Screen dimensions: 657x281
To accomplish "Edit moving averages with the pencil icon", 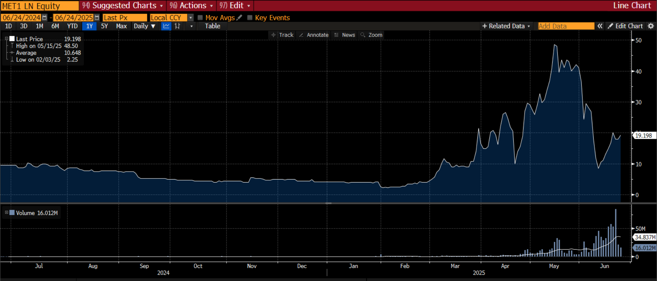I will click(239, 17).
